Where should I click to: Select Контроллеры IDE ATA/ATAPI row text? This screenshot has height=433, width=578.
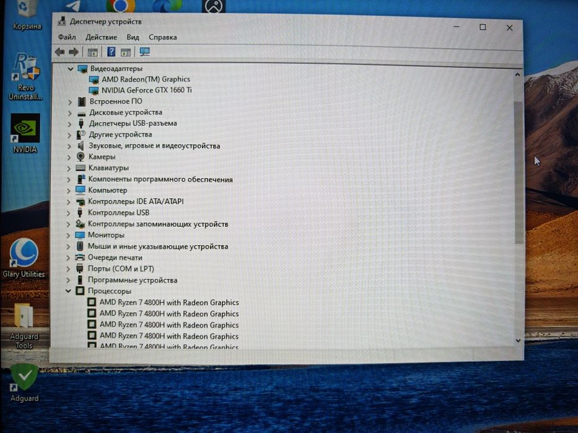(x=136, y=202)
